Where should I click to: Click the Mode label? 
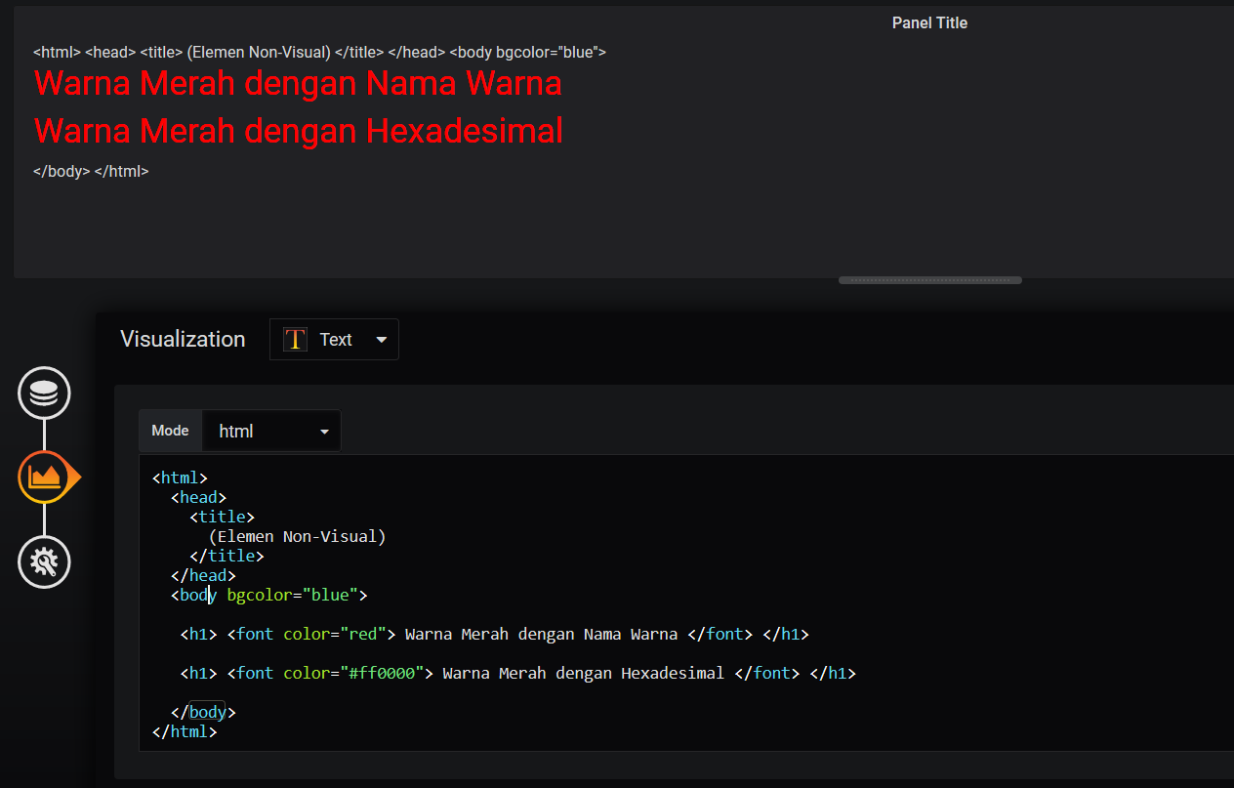pos(170,431)
